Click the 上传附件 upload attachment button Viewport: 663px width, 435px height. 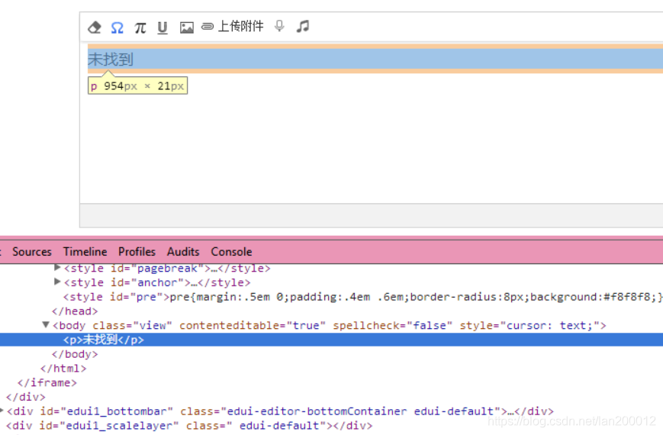coord(240,27)
